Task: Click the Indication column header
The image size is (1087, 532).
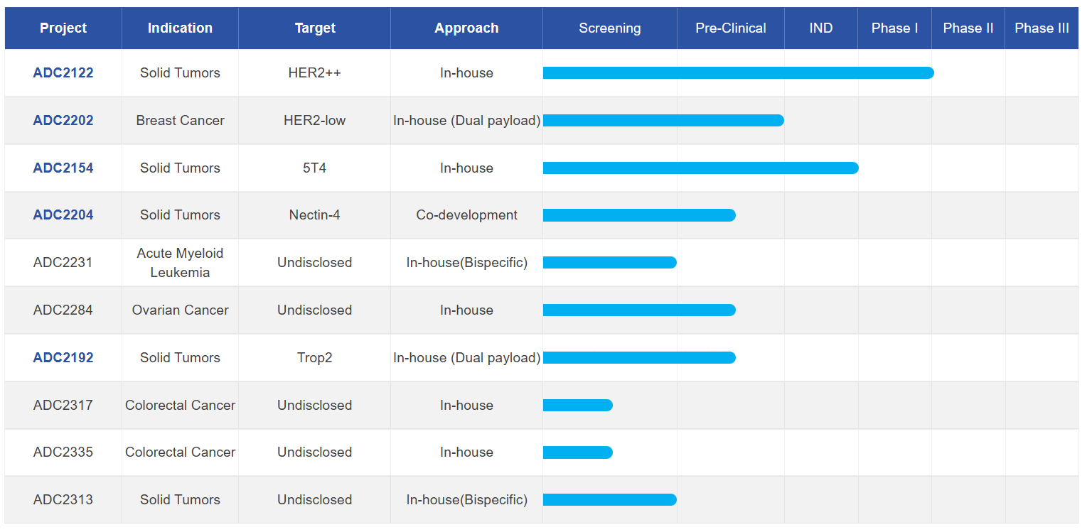Action: pos(180,28)
